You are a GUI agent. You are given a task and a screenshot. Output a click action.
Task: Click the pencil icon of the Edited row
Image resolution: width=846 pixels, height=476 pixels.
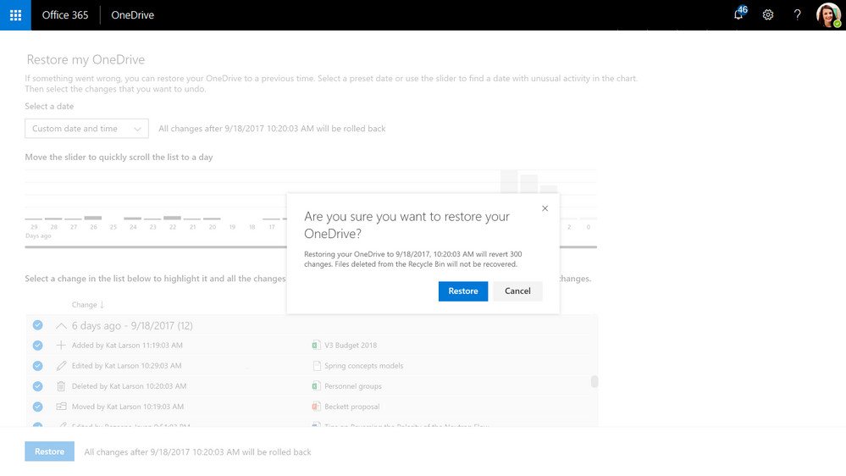coord(61,365)
